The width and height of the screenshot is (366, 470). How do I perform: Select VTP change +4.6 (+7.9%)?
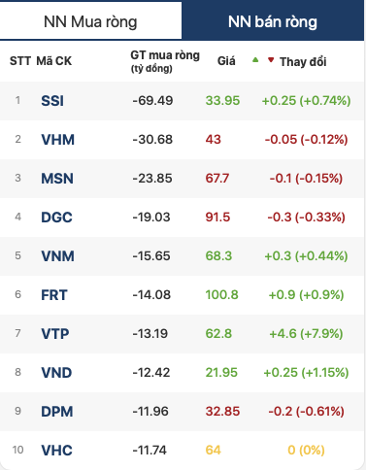(306, 334)
